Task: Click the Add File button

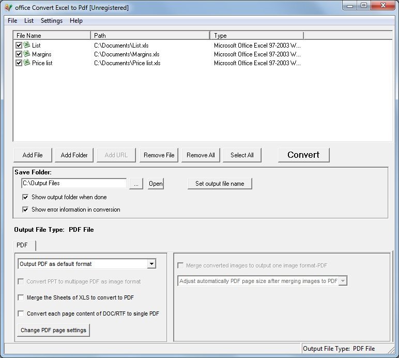Action: pos(33,155)
